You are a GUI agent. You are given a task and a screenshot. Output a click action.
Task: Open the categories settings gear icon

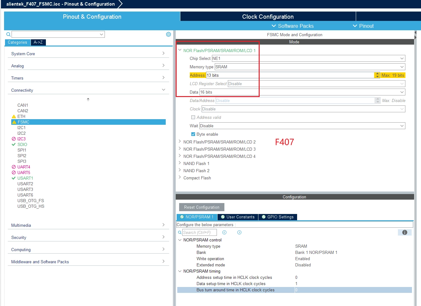point(169,34)
